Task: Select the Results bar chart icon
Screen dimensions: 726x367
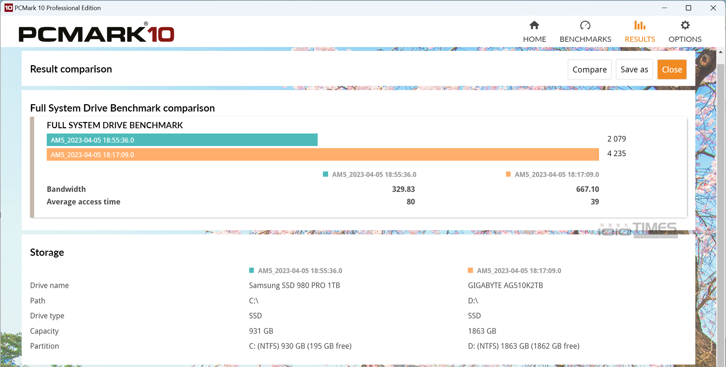Action: pos(640,25)
